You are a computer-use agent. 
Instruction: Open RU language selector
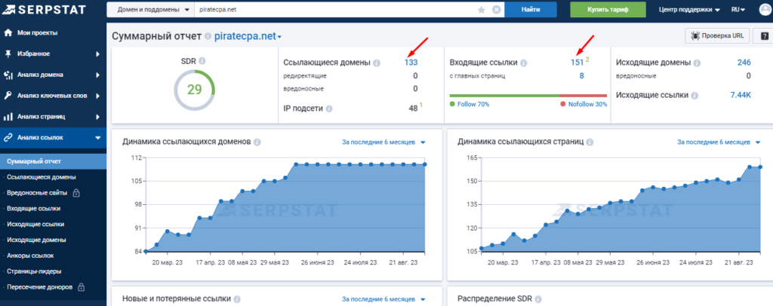pos(738,9)
